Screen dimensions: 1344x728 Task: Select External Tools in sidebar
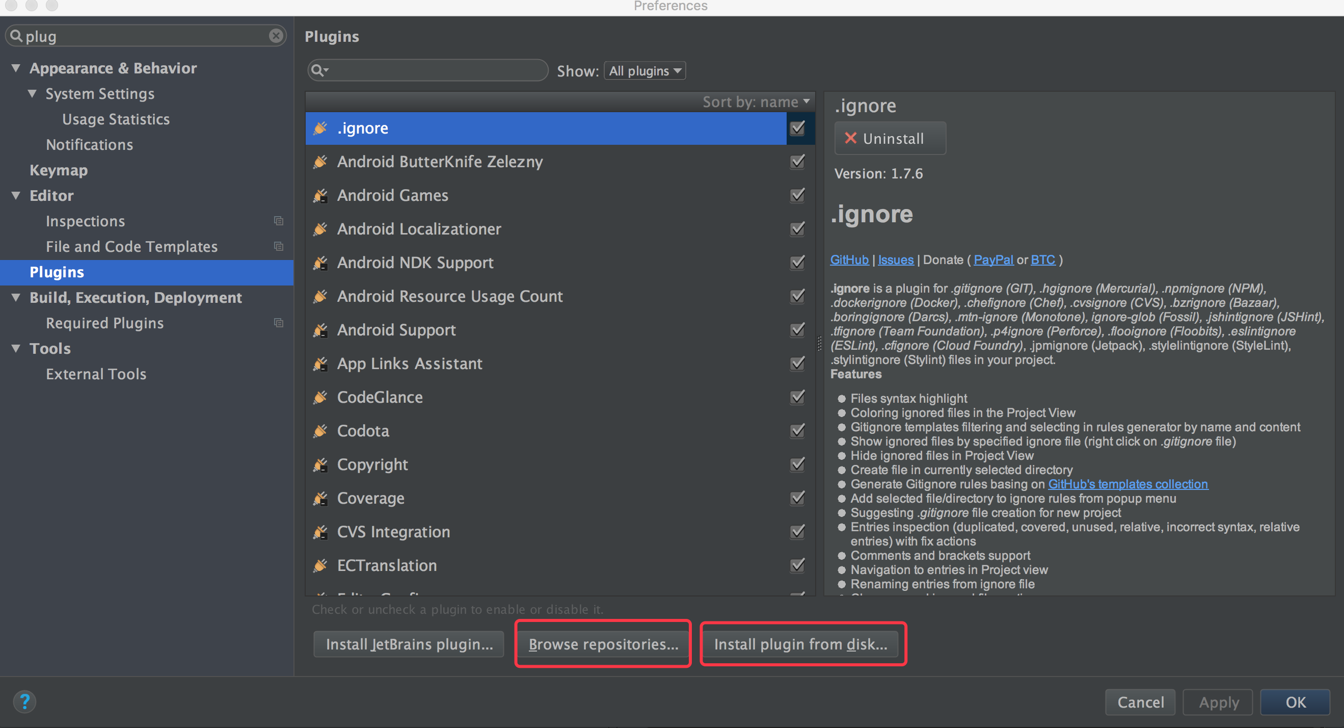(x=96, y=374)
